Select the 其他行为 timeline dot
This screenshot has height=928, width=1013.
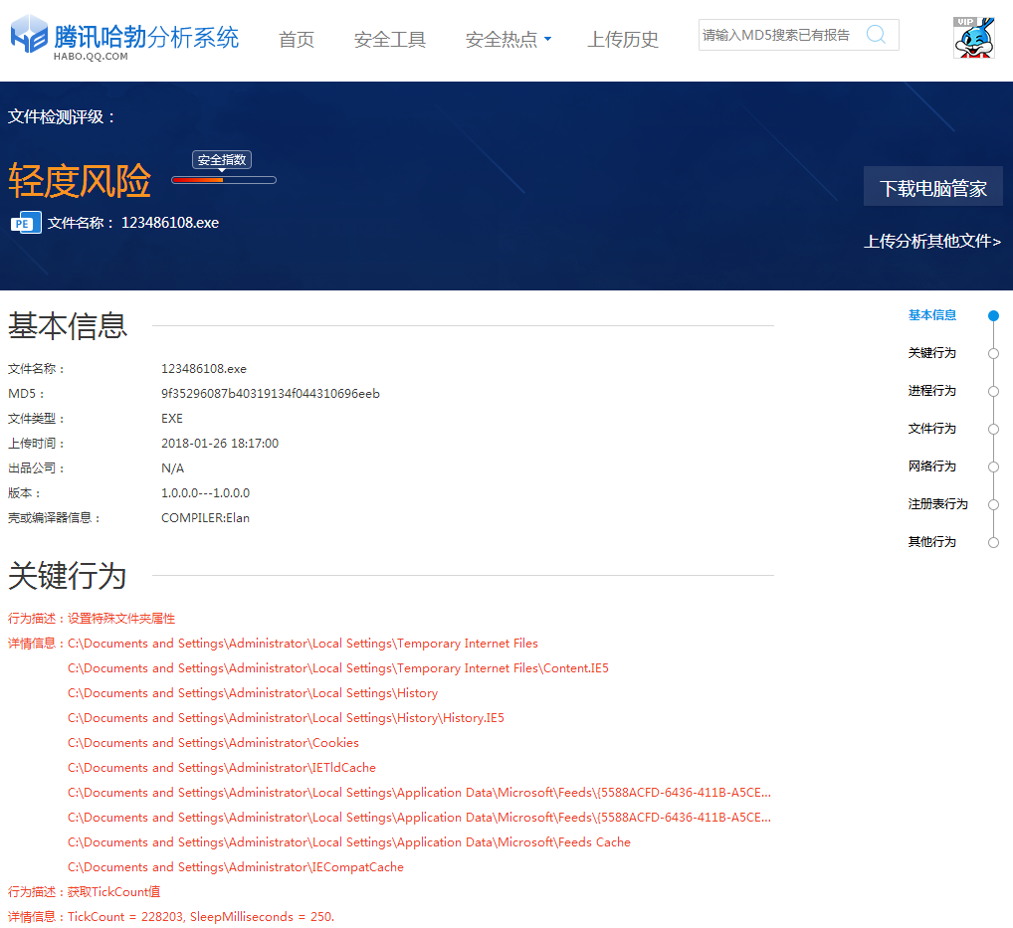click(994, 542)
